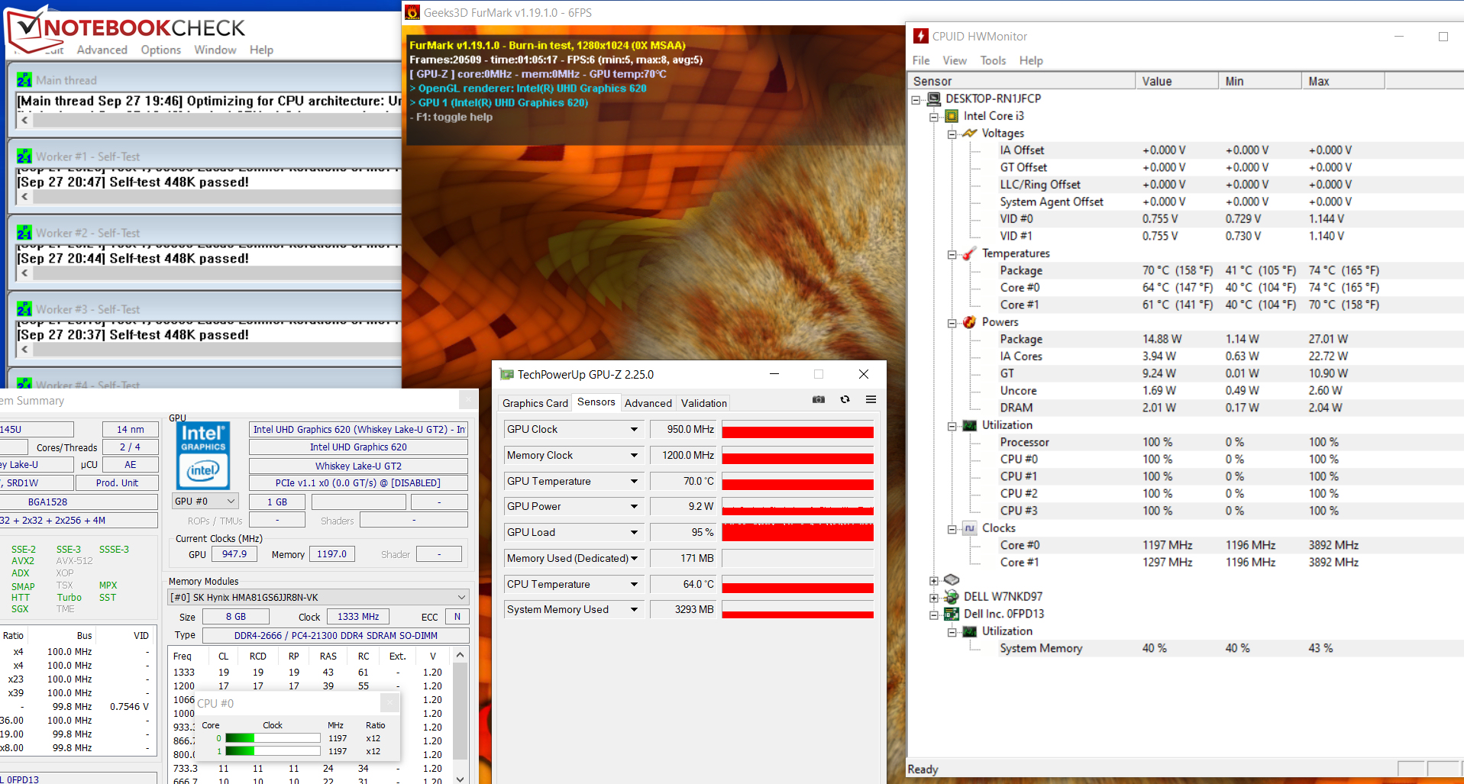Click the Max column header in HWMonitor
This screenshot has height=784, width=1464.
pos(1343,81)
